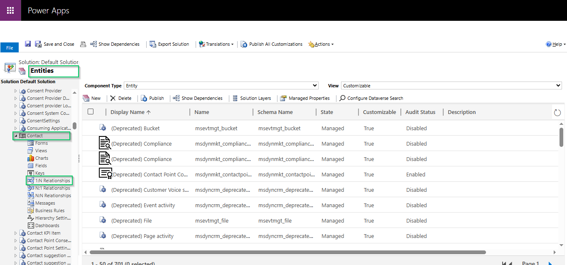Click Delete in the grid toolbar
The height and width of the screenshot is (265, 567).
(121, 98)
